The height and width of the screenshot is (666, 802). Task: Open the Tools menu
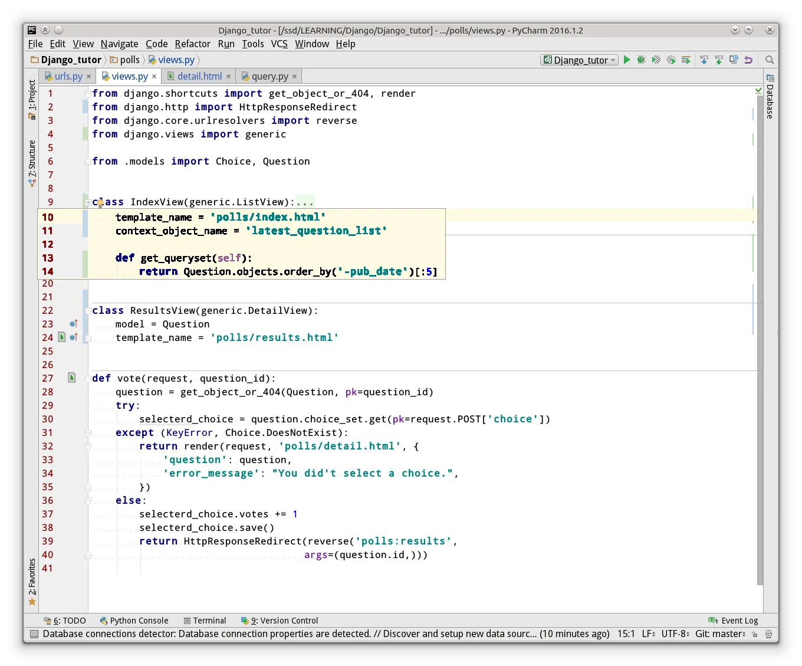coord(253,44)
